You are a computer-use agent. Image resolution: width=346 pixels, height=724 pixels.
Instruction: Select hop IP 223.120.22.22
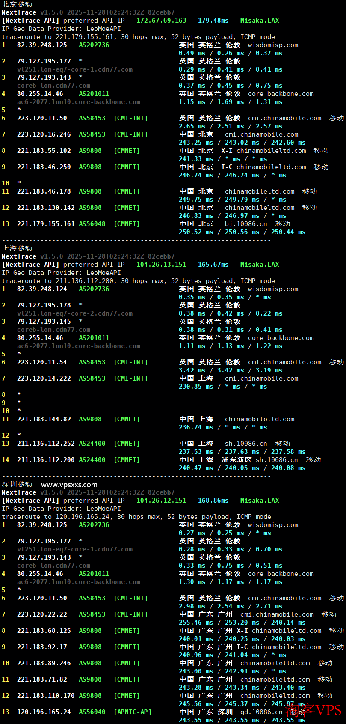click(x=42, y=614)
